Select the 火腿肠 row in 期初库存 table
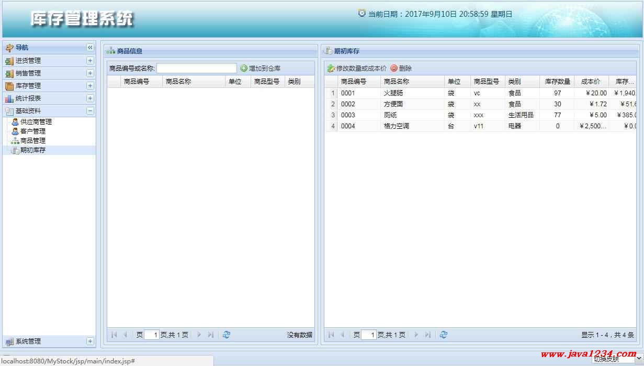 click(393, 93)
